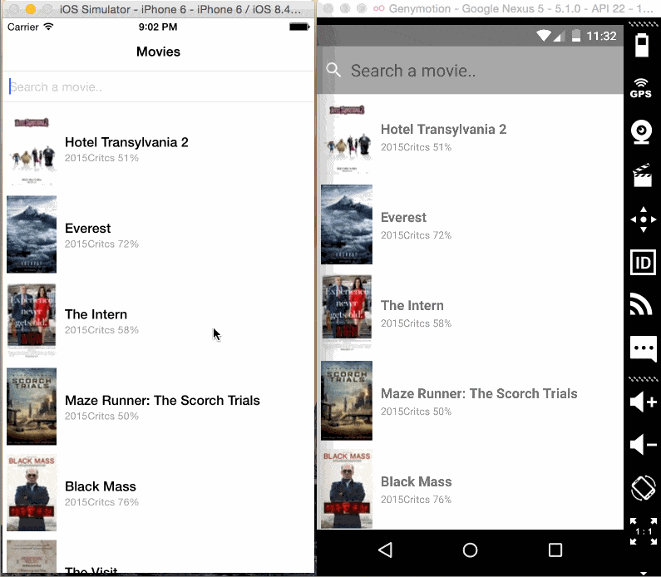Select Hotel Transylvania 2 title on iOS
The image size is (661, 577).
click(x=126, y=142)
